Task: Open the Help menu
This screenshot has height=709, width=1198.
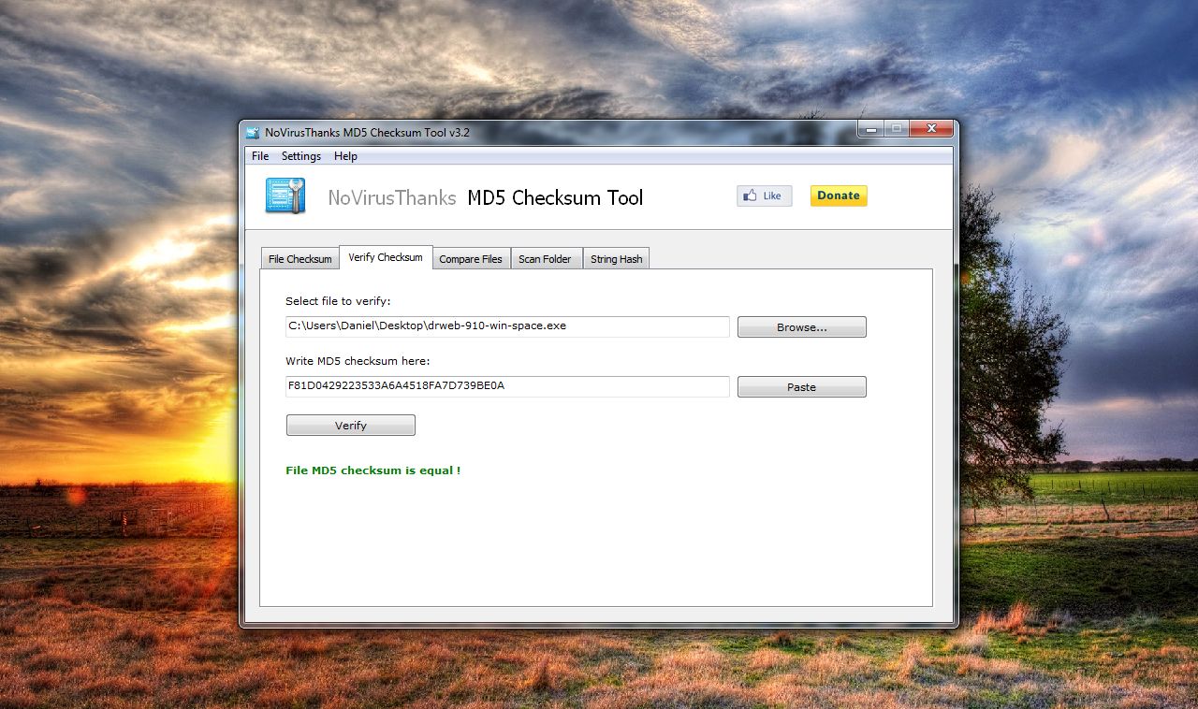Action: coord(345,156)
